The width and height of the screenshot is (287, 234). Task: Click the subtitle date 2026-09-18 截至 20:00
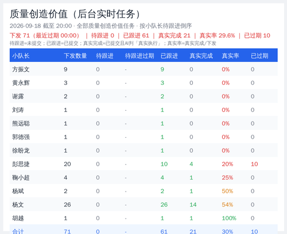click(x=41, y=26)
